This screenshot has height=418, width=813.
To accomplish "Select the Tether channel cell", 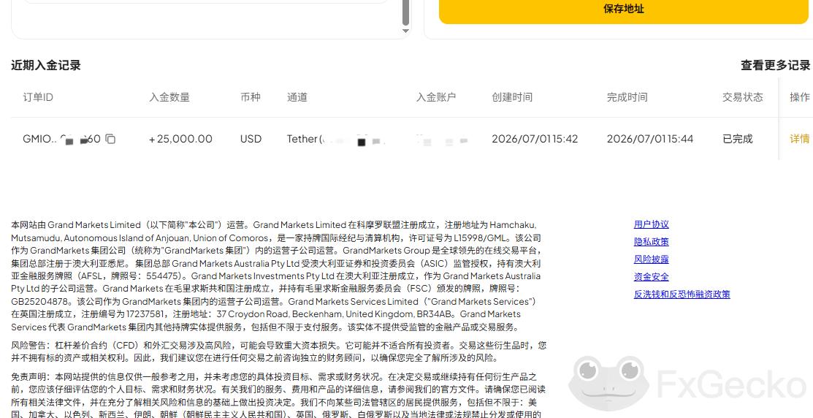I will point(335,139).
